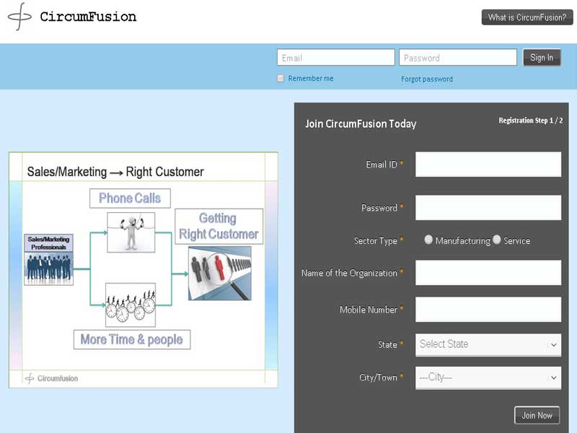
Task: Click the Name of the Organization field
Action: pyautogui.click(x=488, y=273)
